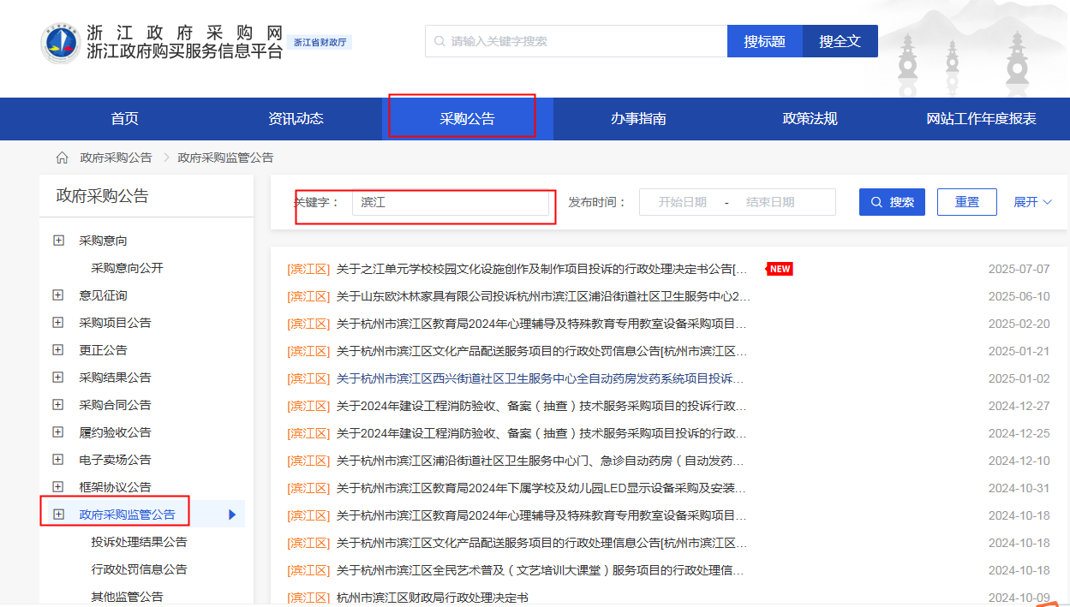The image size is (1070, 607).
Task: Expand the 采购结果公告 plus box
Action: (58, 378)
